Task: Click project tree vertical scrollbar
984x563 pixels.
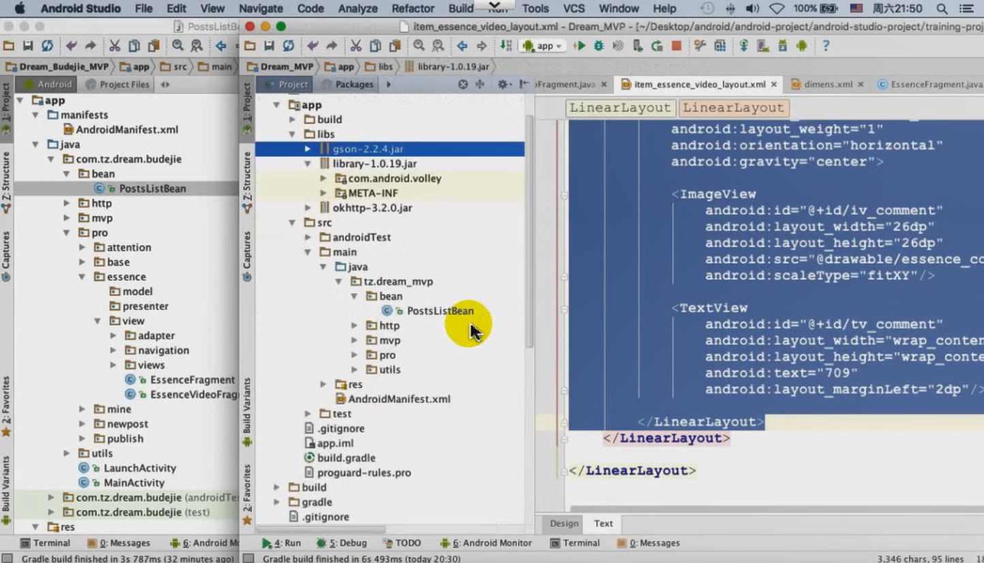Action: click(x=529, y=231)
